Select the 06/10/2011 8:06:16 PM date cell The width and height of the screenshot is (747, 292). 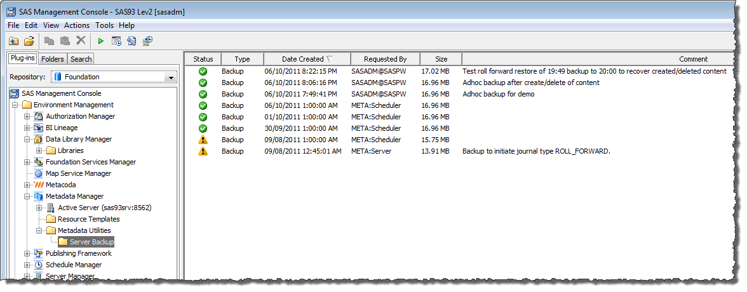[x=301, y=83]
